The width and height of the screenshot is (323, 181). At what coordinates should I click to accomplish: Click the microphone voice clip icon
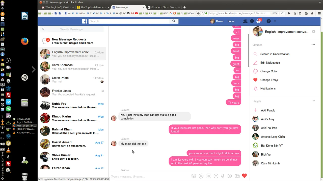point(223,176)
